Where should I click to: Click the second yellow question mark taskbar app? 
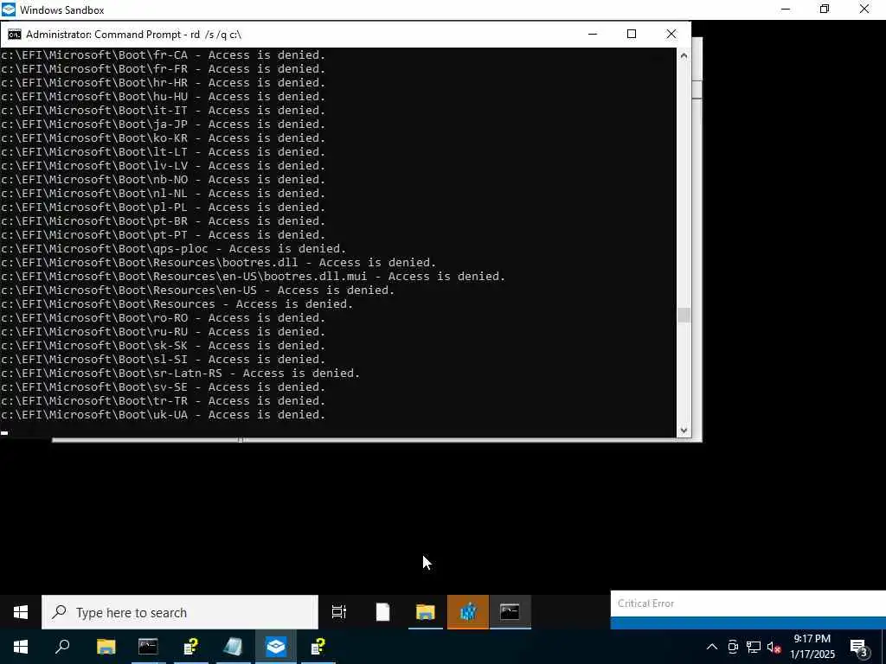coord(318,647)
